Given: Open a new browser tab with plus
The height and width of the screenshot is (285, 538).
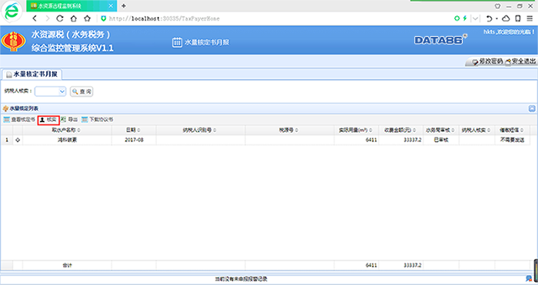Looking at the screenshot, I should click(124, 6).
